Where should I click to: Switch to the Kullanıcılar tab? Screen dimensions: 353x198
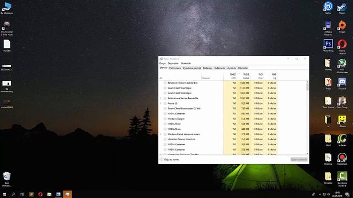(x=220, y=68)
